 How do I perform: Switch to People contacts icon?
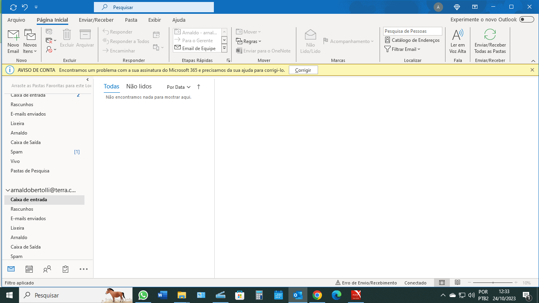pyautogui.click(x=47, y=269)
